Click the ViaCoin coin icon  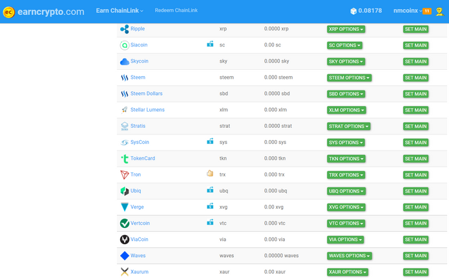point(124,240)
